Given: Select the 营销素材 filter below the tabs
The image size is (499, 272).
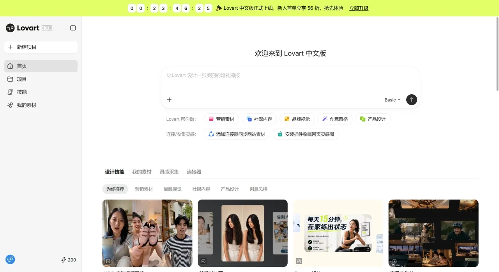Looking at the screenshot, I should [144, 189].
